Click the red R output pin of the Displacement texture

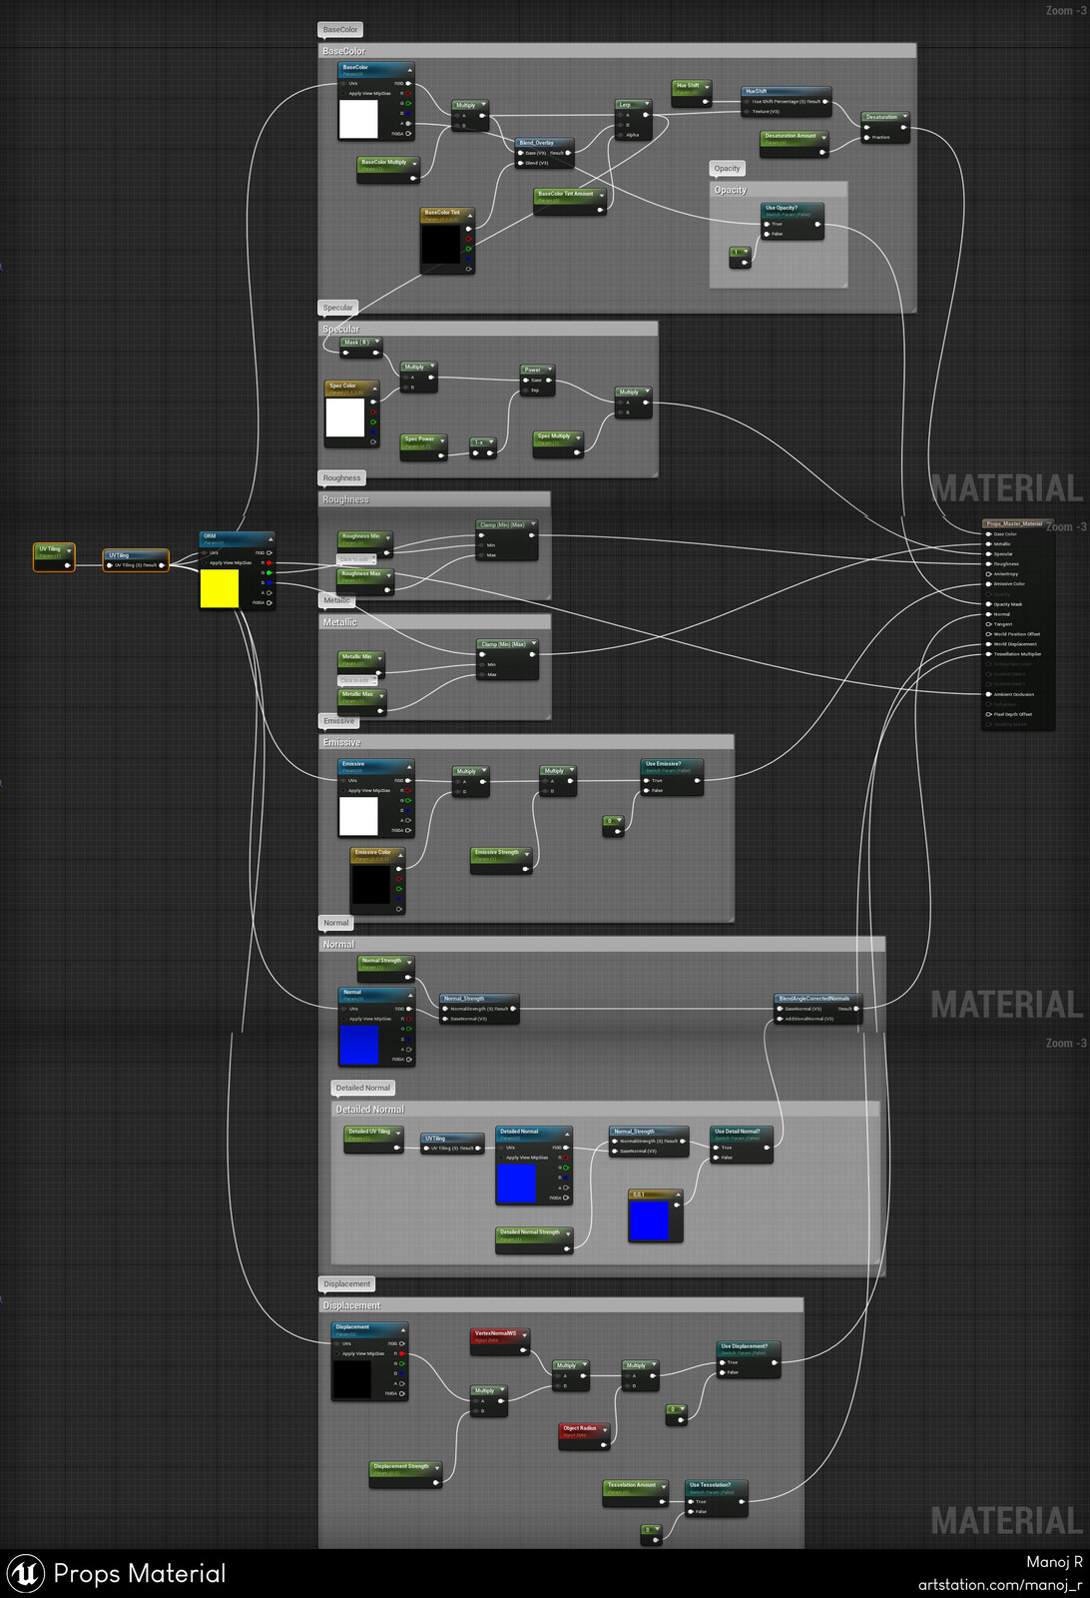point(402,1353)
